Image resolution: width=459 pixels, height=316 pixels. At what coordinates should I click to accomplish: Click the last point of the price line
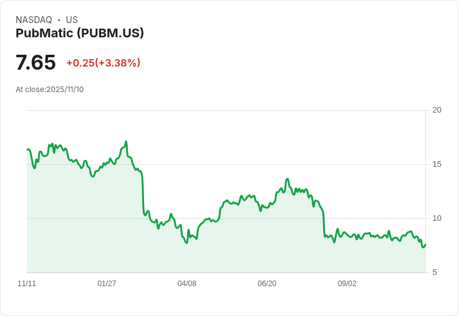coord(425,244)
